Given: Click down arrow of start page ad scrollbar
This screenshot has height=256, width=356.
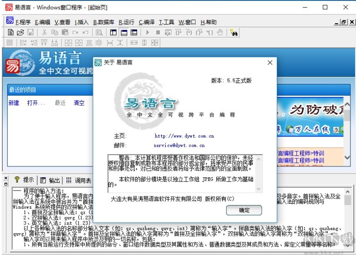Looking at the screenshot, I should pyautogui.click(x=347, y=157).
